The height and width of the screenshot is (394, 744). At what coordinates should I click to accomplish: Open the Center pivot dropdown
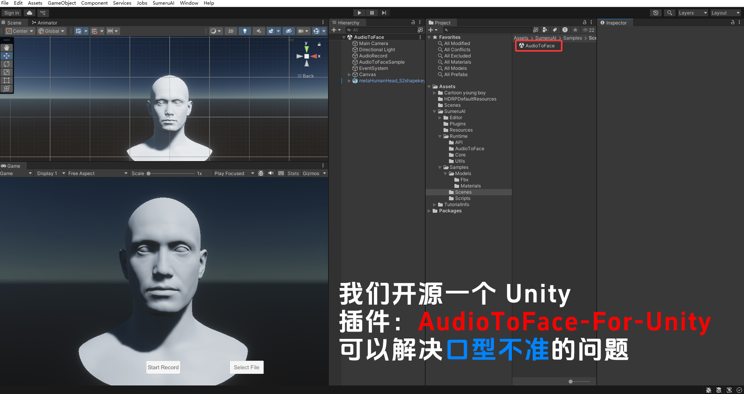[x=20, y=31]
